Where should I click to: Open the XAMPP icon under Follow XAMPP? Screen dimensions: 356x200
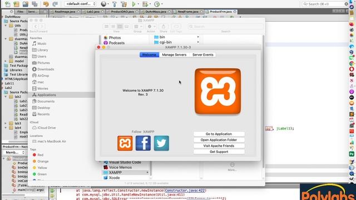pyautogui.click(x=125, y=143)
